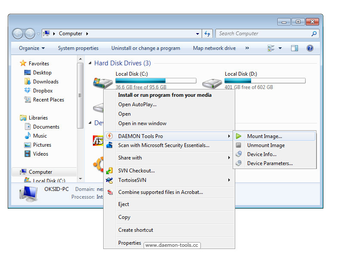Click the TortoiseSVN turtle icon

(x=109, y=180)
